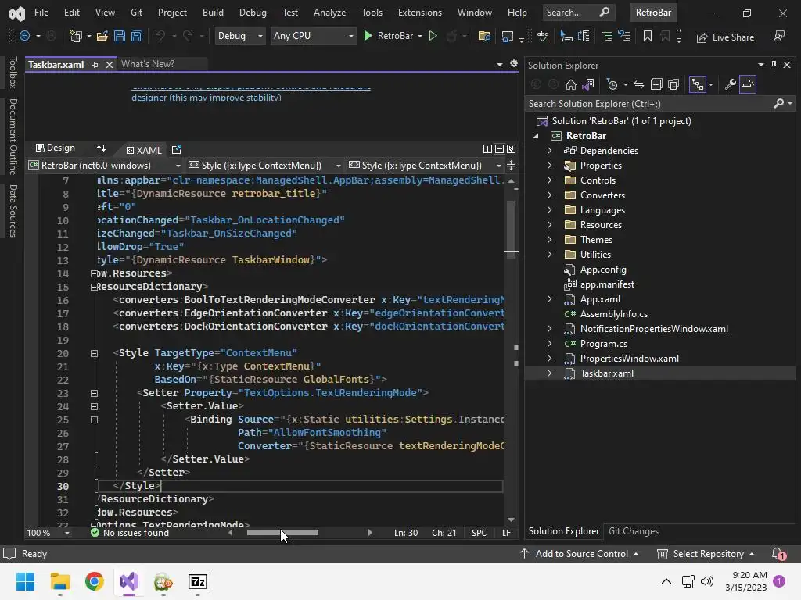This screenshot has height=600, width=801.
Task: Start debugging RetroBar with the green play button
Action: [368, 36]
